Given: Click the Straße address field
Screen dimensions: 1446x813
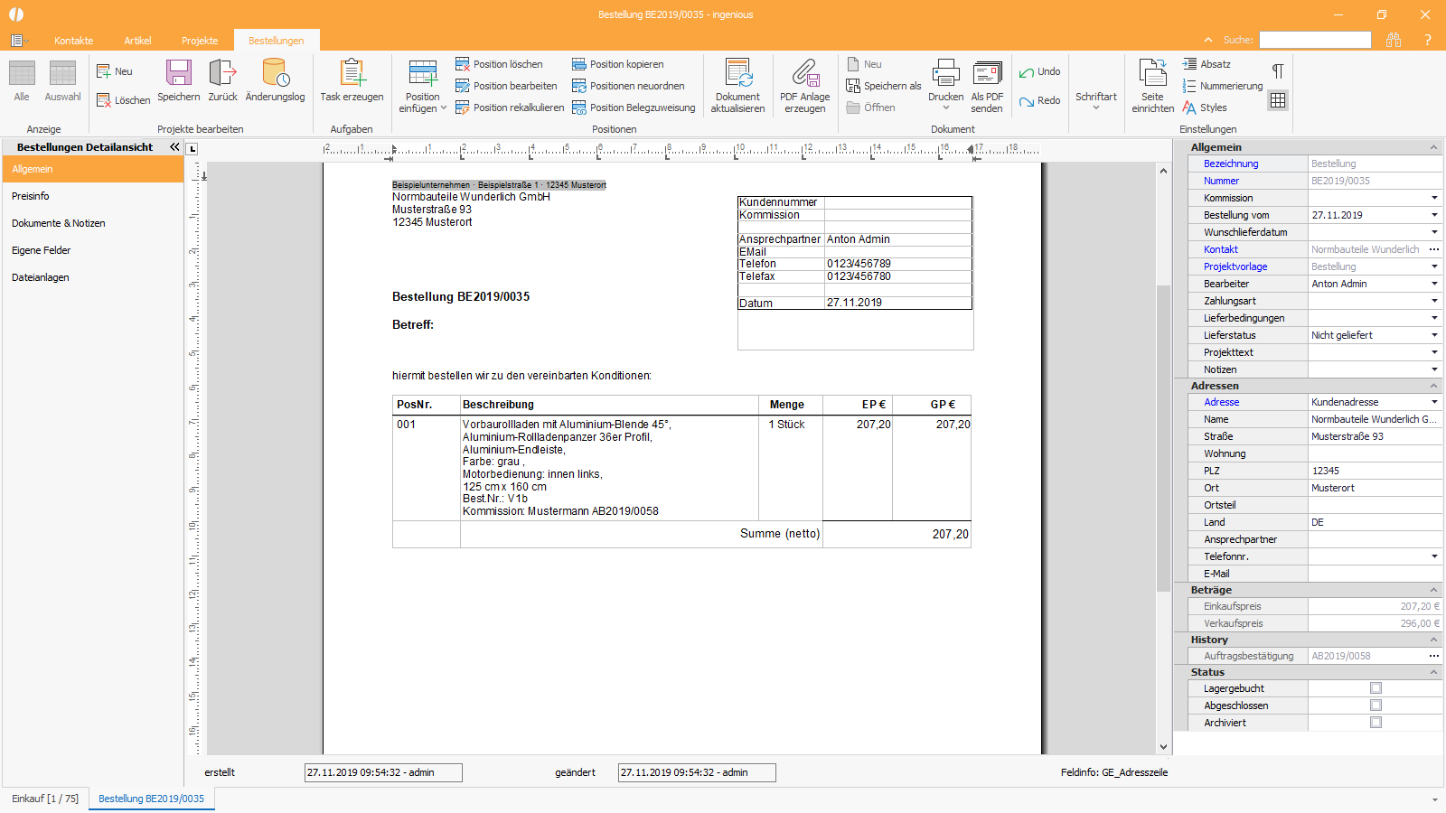Looking at the screenshot, I should point(1375,436).
